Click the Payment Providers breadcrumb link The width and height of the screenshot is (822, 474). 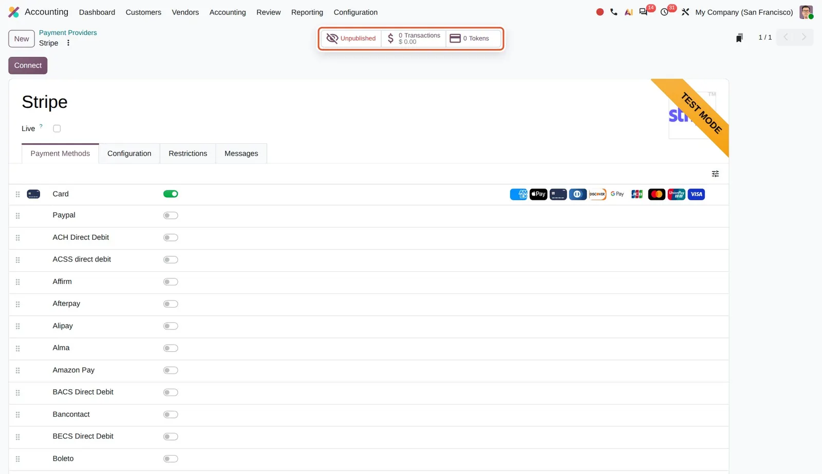68,32
